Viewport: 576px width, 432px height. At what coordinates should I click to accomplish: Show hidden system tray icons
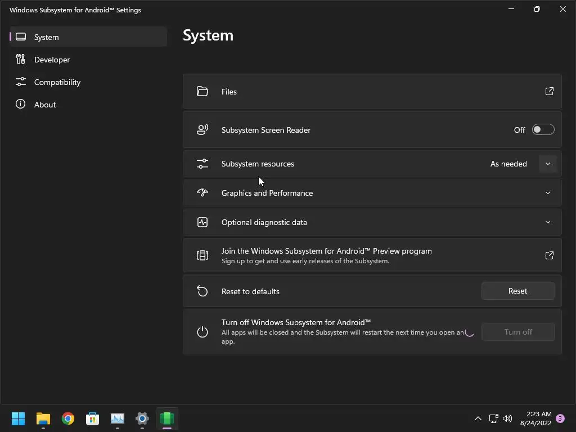pos(478,418)
